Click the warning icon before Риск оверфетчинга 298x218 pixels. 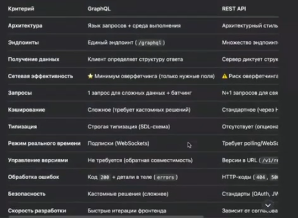click(x=225, y=76)
